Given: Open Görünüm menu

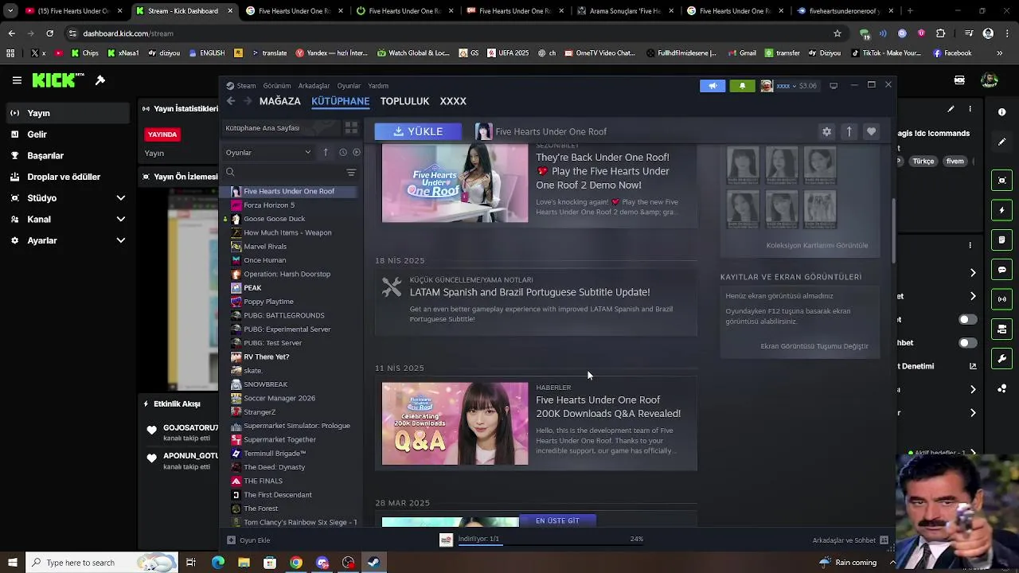Looking at the screenshot, I should [x=277, y=86].
